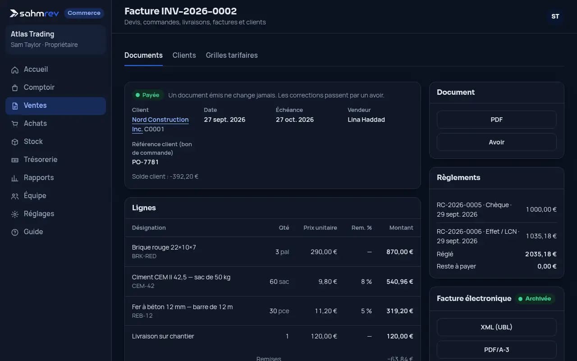Image resolution: width=577 pixels, height=361 pixels.
Task: Click payment RC-2026-0005 Chèque row
Action: coord(497,209)
